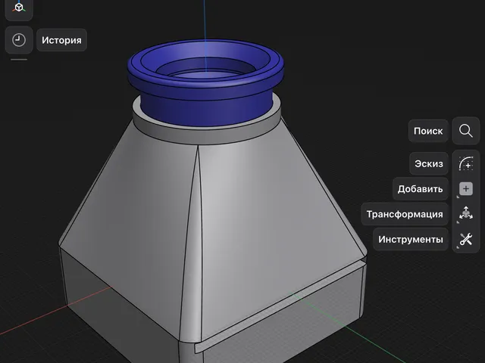Open the orientation cube view icon

[x=19, y=8]
